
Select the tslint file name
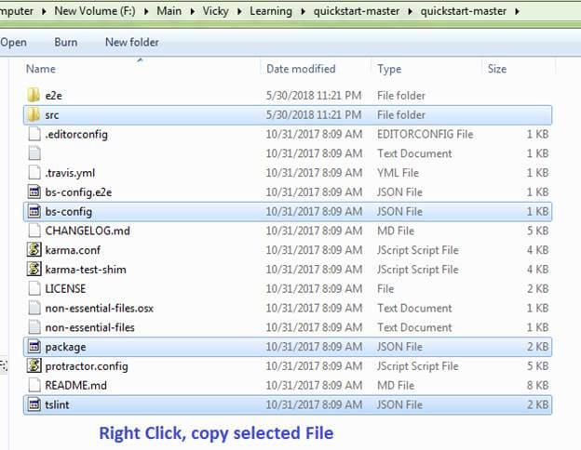point(57,404)
